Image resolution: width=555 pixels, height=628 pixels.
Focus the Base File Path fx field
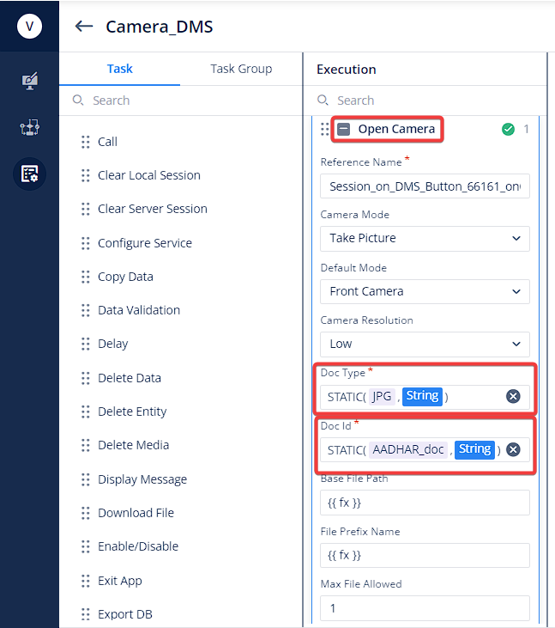click(x=425, y=503)
